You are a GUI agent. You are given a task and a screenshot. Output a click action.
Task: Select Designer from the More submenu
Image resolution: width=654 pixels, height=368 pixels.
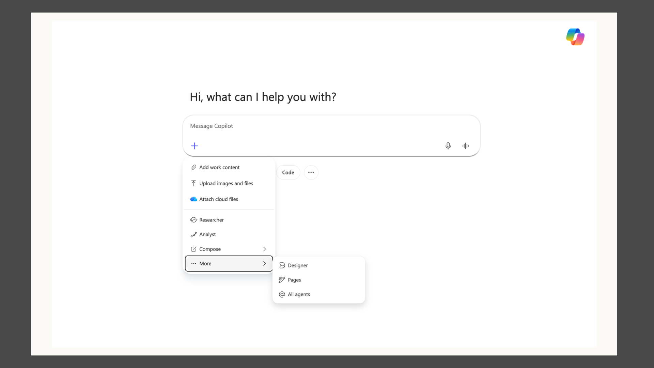click(x=319, y=265)
